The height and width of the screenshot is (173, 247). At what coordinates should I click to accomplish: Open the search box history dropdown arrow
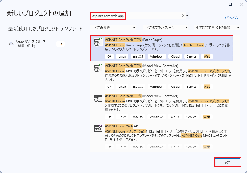point(187,16)
